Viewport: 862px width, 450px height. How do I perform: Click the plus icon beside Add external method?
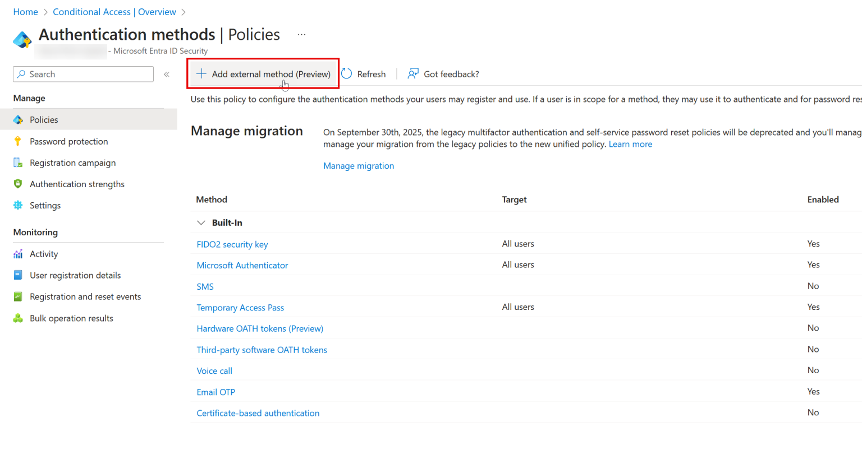201,73
